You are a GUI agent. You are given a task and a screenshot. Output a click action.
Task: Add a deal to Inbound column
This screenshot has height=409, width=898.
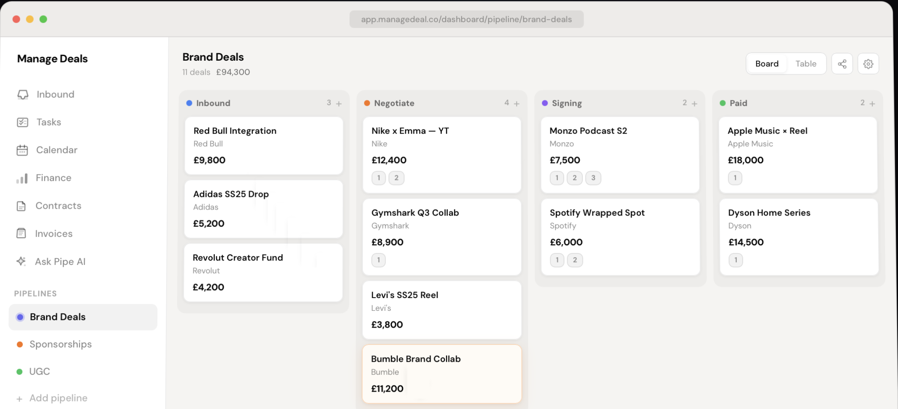pyautogui.click(x=339, y=103)
